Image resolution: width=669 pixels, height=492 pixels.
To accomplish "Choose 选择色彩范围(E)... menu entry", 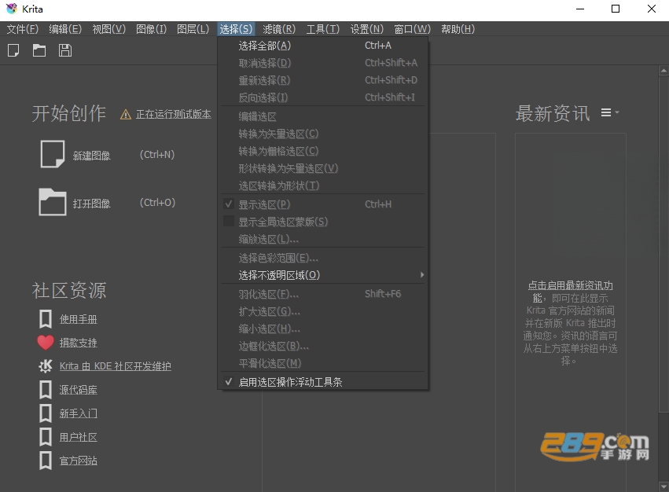I will [x=323, y=258].
